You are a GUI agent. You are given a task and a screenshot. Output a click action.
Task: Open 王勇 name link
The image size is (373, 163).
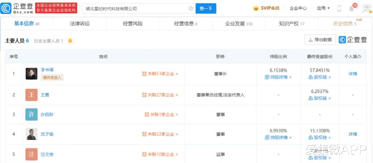[45, 95]
